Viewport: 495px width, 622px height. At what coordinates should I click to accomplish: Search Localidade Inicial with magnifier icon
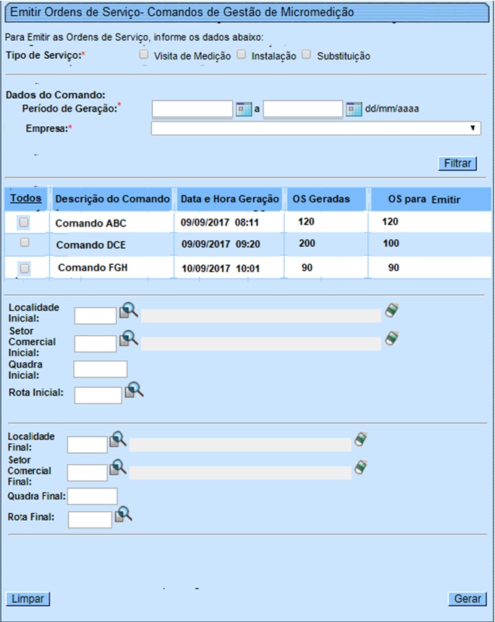[x=129, y=310]
